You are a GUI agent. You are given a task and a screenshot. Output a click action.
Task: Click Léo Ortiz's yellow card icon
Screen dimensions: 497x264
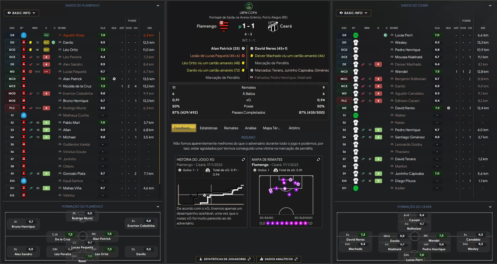(30, 50)
